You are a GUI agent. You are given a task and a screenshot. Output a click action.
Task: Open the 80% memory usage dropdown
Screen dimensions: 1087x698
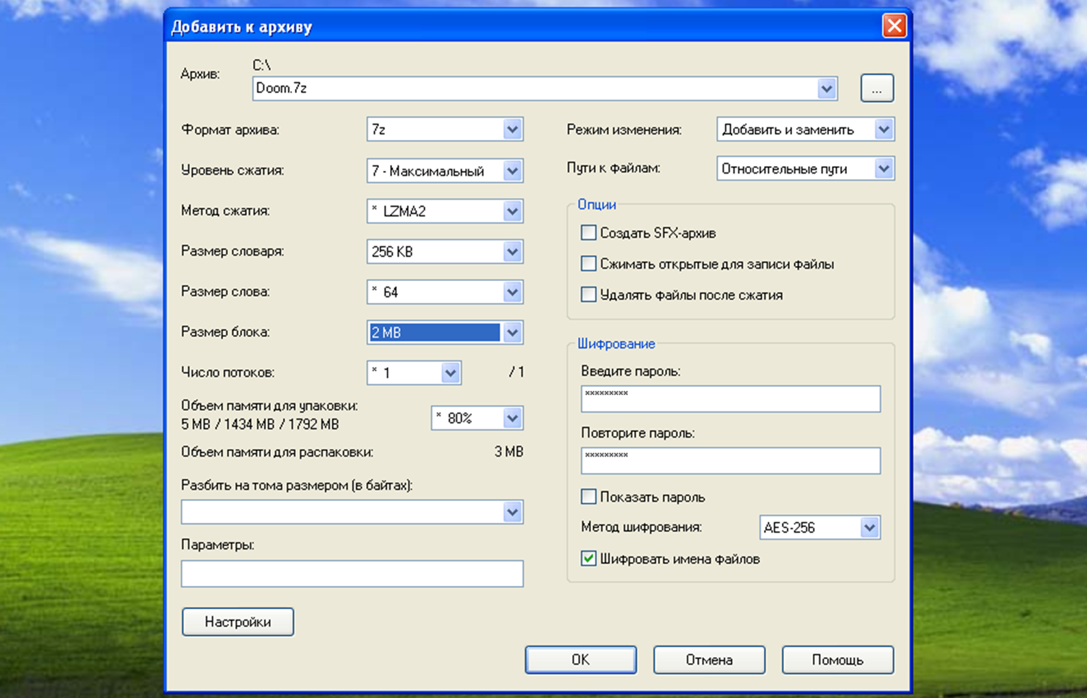[x=477, y=418]
